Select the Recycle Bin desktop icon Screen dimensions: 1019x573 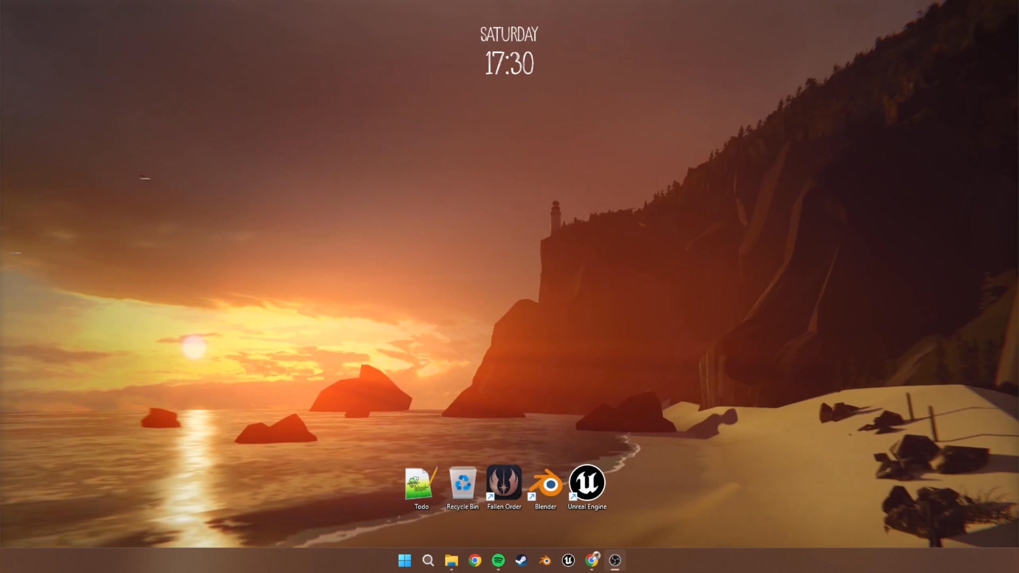pos(463,488)
